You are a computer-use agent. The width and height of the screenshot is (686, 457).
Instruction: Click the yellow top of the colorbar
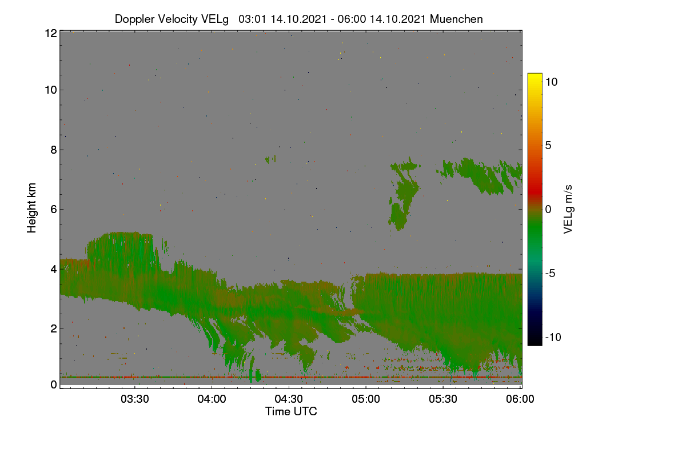pos(535,78)
